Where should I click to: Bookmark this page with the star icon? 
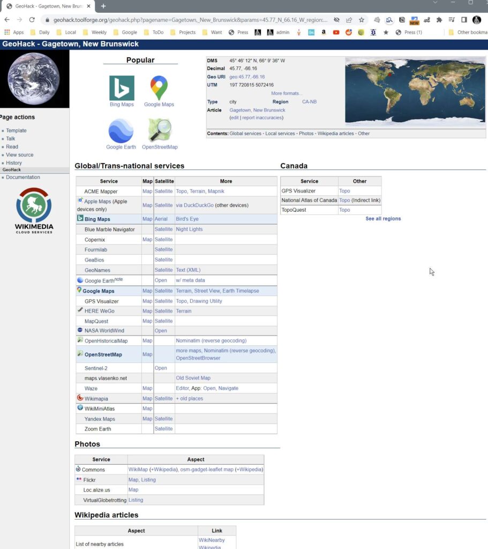[362, 19]
